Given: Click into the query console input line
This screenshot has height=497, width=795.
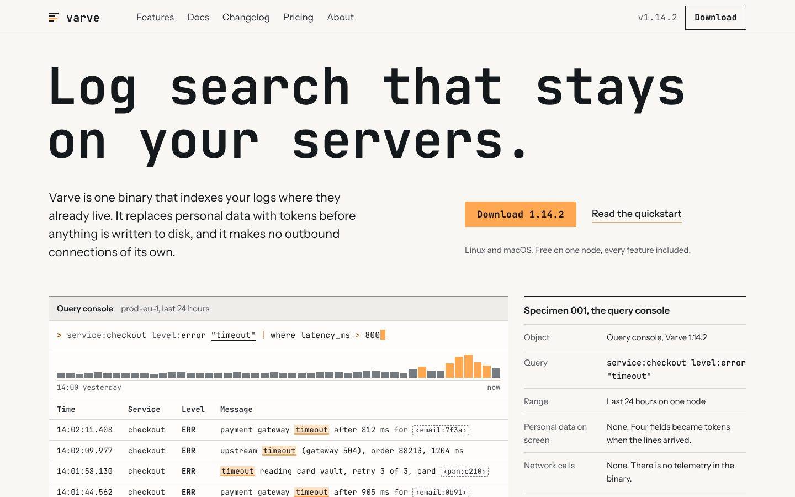Looking at the screenshot, I should coord(278,335).
